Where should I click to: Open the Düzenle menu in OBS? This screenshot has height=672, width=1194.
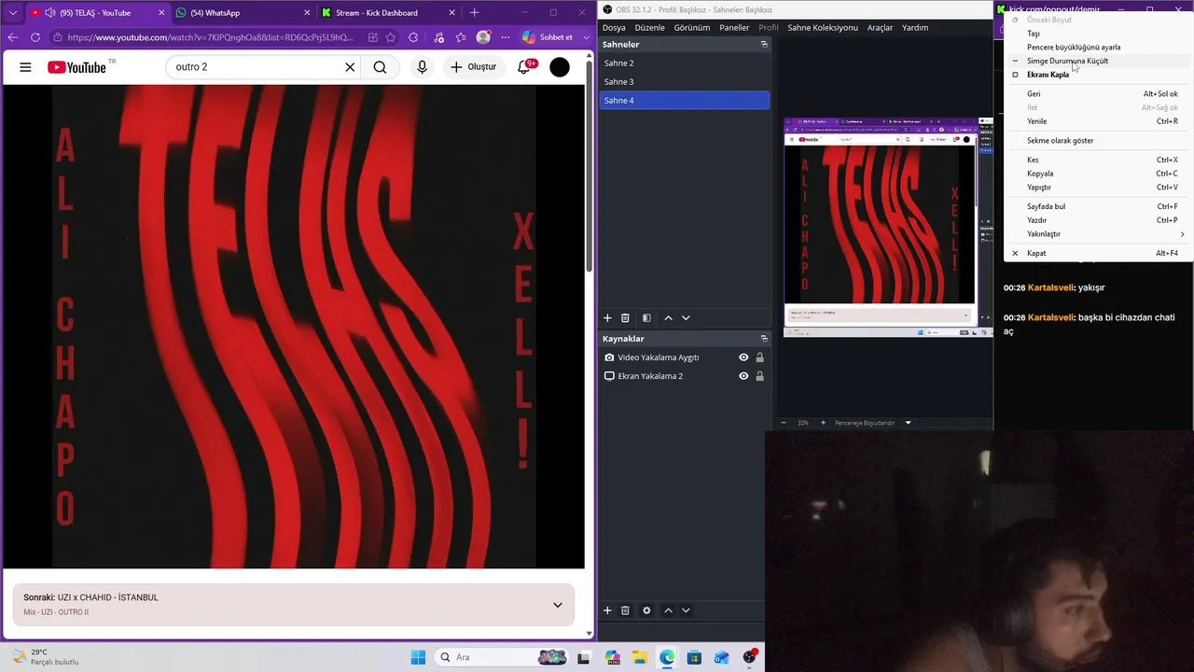(x=649, y=28)
